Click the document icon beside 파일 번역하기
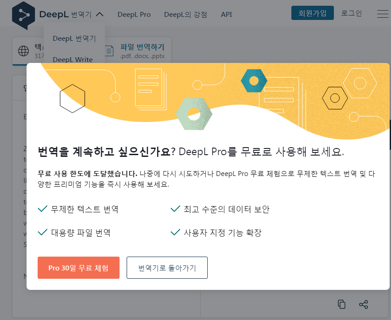Screen dimensions: 391x320 pyautogui.click(x=109, y=51)
